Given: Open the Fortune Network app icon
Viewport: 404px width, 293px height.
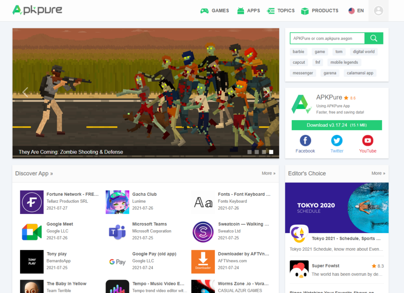Looking at the screenshot, I should click(32, 202).
